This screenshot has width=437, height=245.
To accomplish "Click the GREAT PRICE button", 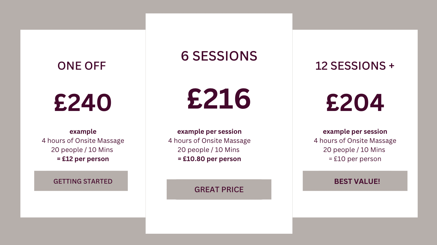I will click(x=219, y=190).
